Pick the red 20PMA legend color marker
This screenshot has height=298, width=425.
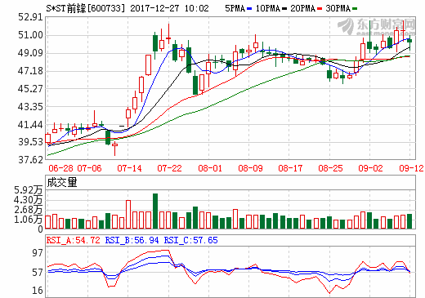320,9
